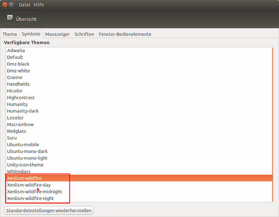Click Standardeinstellungen wiederherstellen button
The image size is (279, 217).
(x=49, y=210)
